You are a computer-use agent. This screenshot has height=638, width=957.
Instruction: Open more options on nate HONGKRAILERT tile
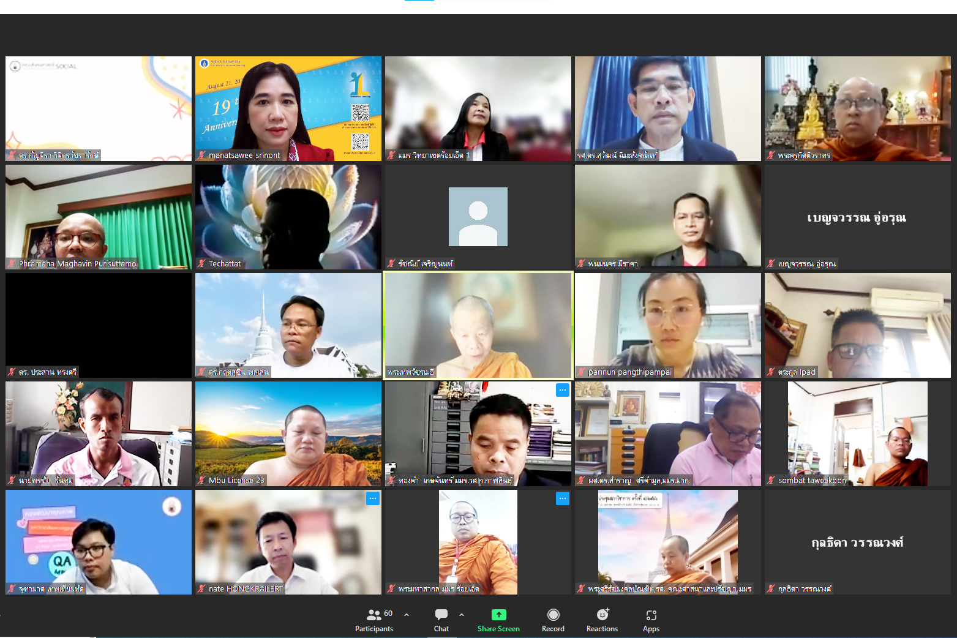pyautogui.click(x=372, y=498)
